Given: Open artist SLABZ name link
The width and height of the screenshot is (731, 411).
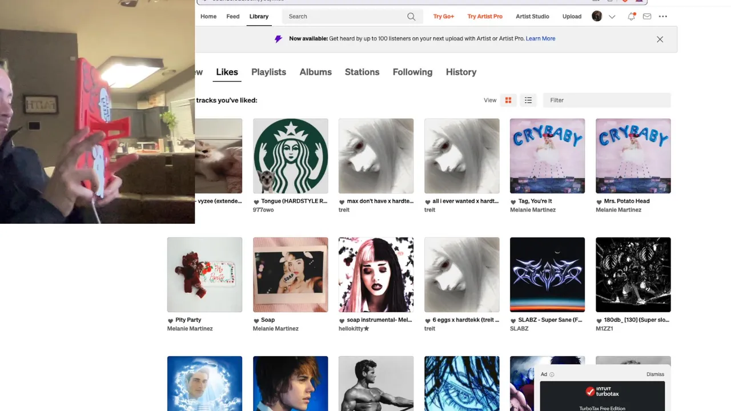Looking at the screenshot, I should (x=519, y=329).
